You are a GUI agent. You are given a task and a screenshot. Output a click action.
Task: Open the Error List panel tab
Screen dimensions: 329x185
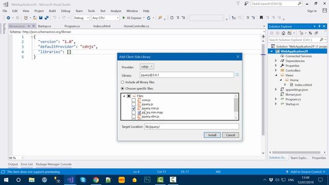point(27,164)
